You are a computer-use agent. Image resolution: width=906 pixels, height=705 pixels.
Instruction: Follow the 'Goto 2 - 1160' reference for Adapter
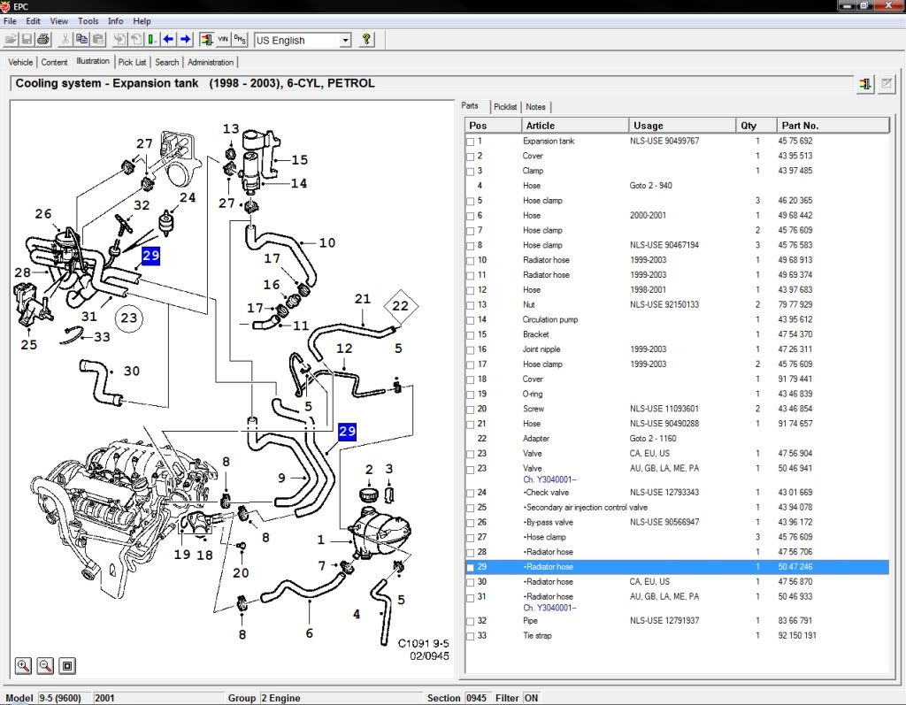653,439
